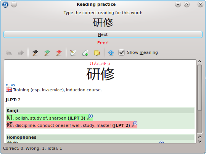Click the 研修 quiz word at top
This screenshot has width=206, height=154.
click(x=103, y=23)
